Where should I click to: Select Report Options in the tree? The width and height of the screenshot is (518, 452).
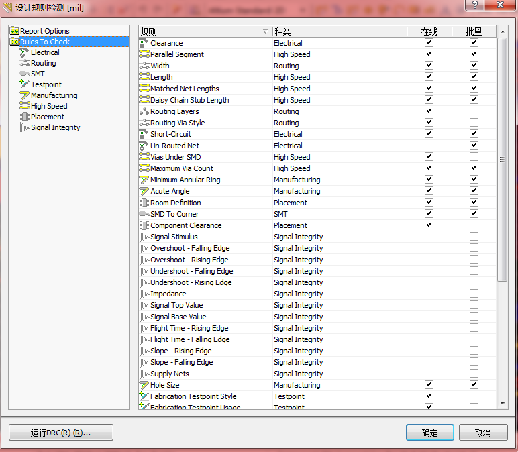44,31
